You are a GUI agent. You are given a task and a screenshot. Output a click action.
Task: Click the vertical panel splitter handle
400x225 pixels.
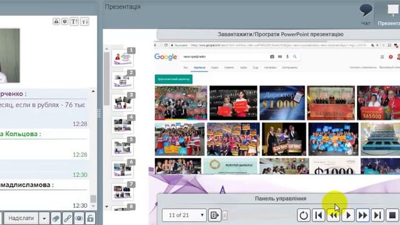click(x=99, y=114)
